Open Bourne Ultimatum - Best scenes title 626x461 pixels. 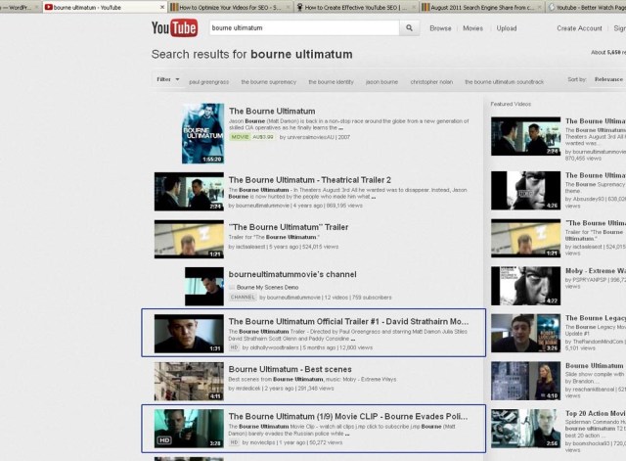290,369
